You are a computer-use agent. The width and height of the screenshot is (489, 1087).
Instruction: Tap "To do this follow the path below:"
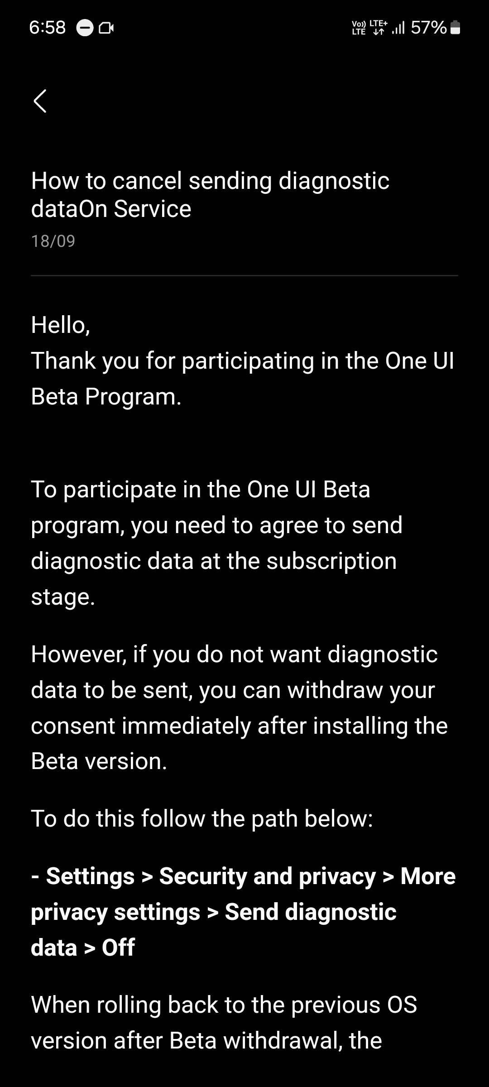[202, 818]
